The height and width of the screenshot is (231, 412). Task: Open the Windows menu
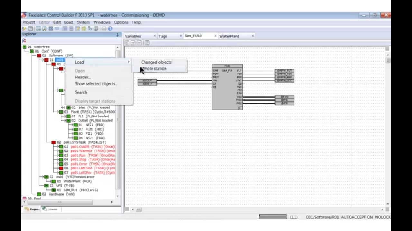[102, 22]
